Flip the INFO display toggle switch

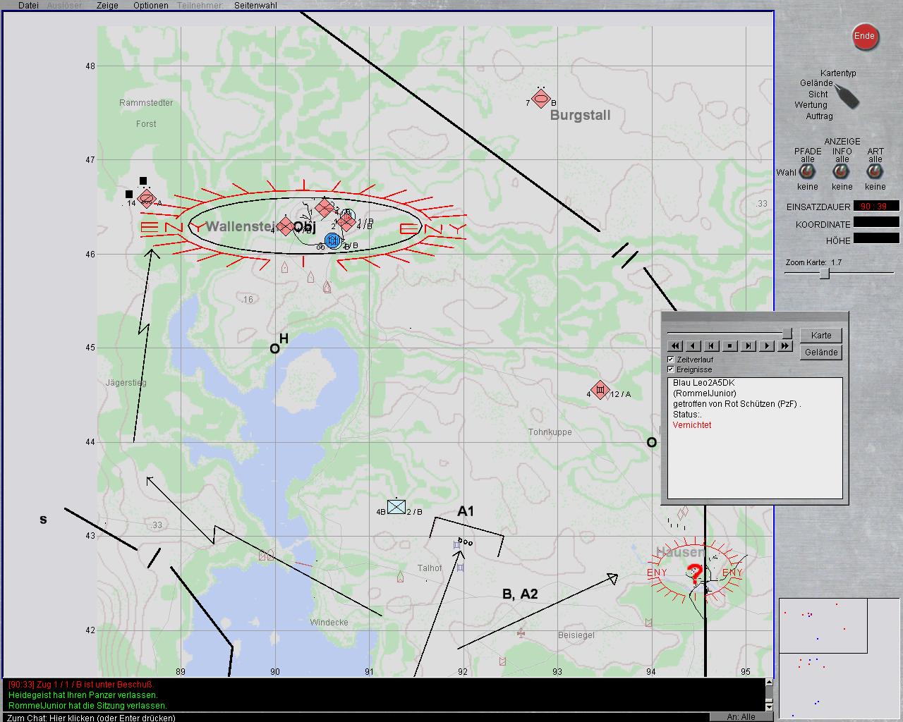842,172
